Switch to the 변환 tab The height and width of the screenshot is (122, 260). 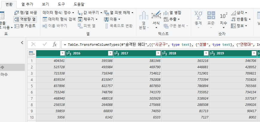[9, 4]
